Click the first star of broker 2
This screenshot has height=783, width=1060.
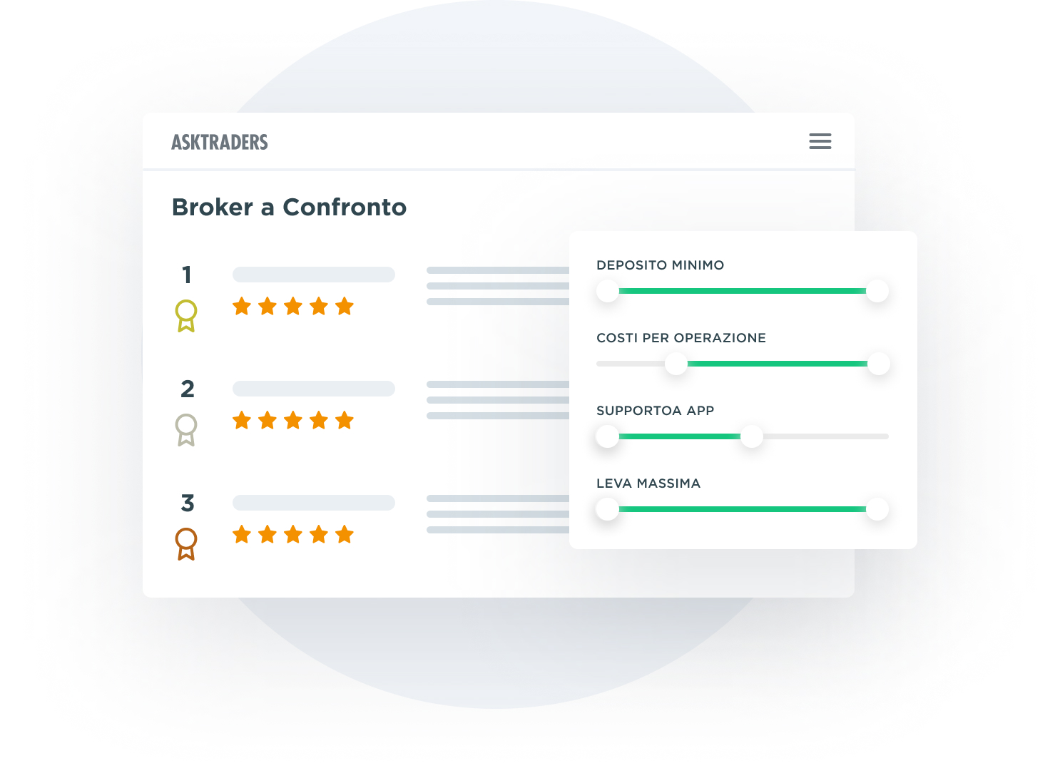tap(242, 421)
